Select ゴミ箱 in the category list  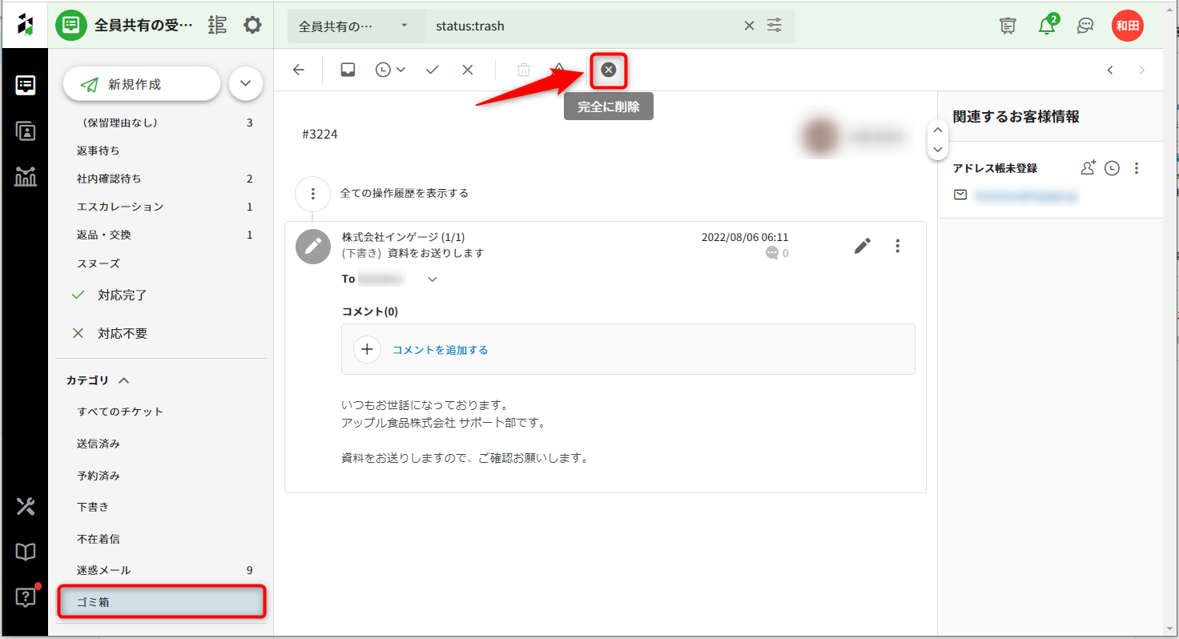[x=160, y=602]
